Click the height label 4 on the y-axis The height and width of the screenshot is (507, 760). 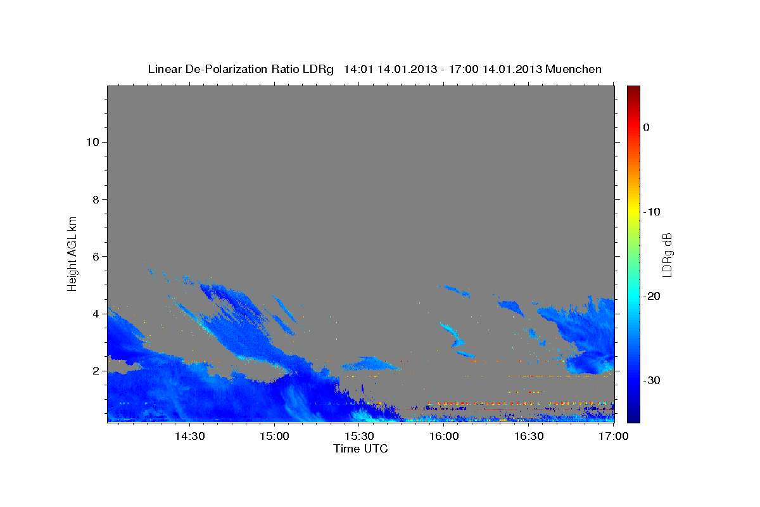tap(96, 314)
